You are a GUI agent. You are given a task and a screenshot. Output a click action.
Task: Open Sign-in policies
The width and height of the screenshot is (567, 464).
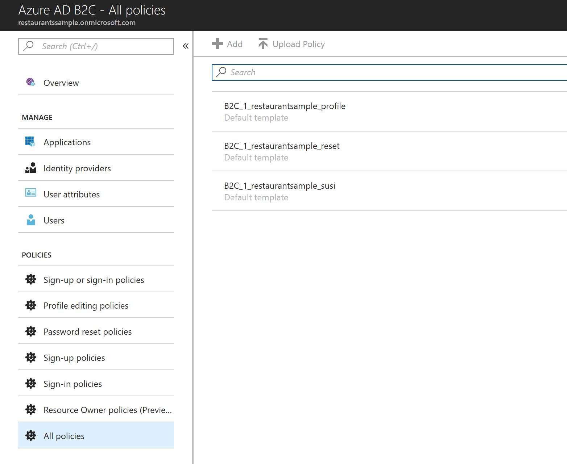[96, 383]
